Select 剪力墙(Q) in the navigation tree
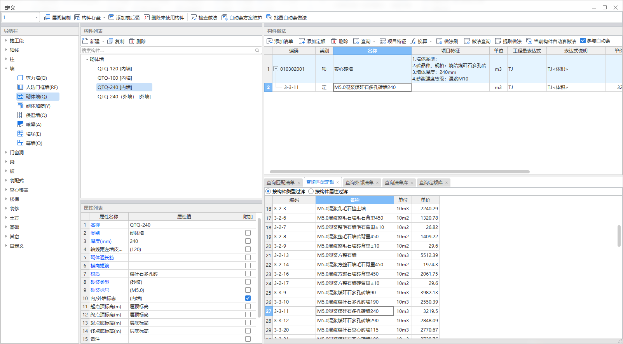This screenshot has width=623, height=344. (36, 78)
